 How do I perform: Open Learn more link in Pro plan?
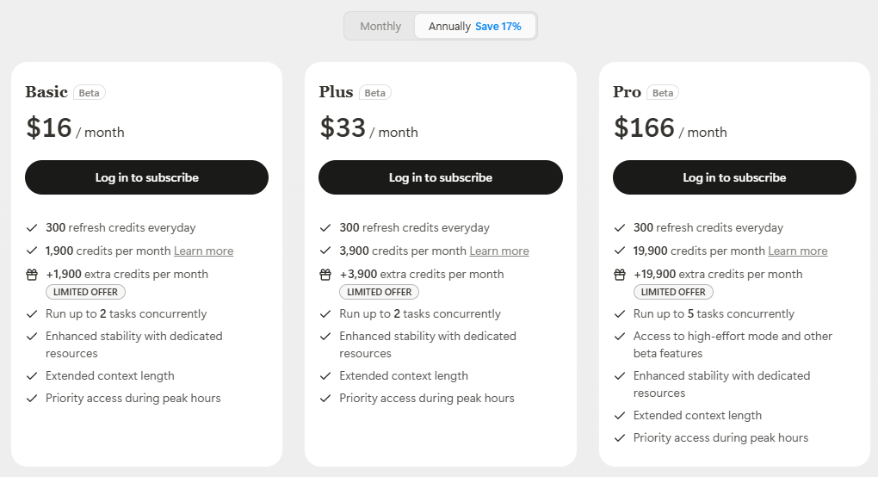click(798, 251)
